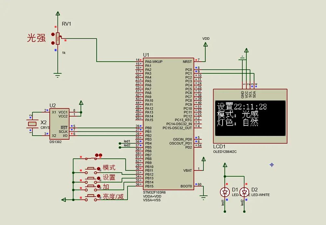Click ground symbol below RV1

click(x=58, y=75)
